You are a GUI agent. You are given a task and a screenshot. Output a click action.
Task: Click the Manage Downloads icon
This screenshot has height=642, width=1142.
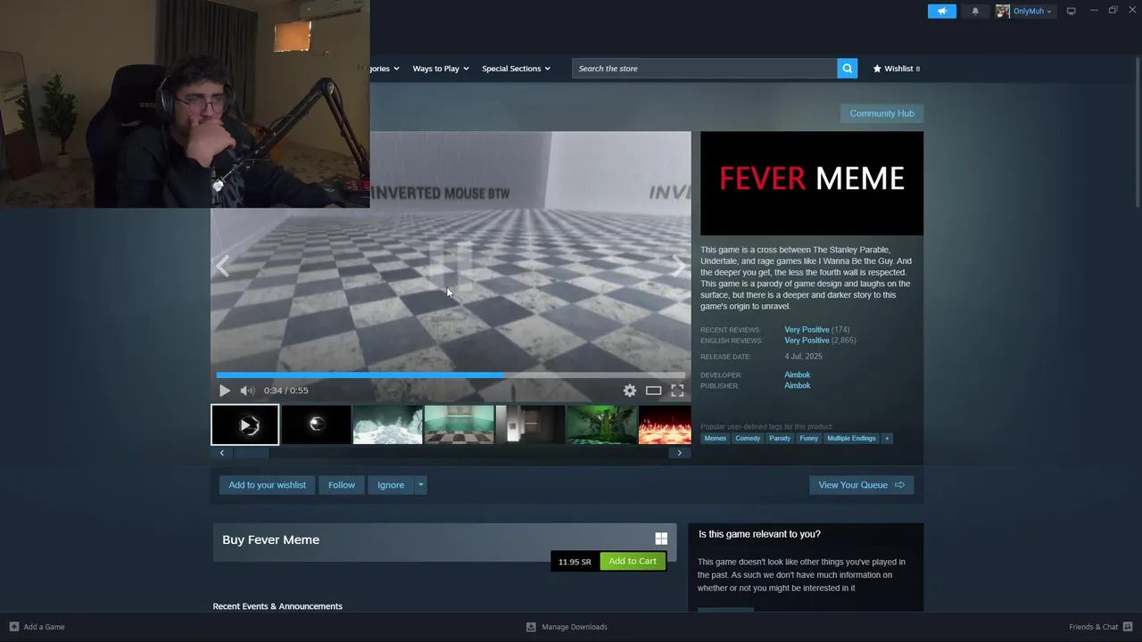531,627
